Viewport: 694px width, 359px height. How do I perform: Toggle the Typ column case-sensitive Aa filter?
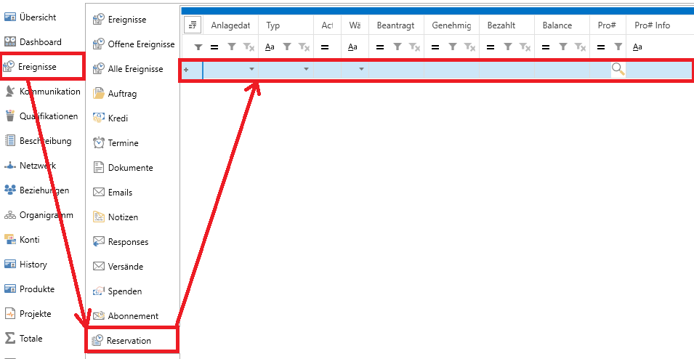click(x=269, y=47)
